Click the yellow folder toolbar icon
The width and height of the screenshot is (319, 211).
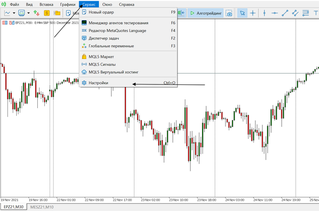point(57,13)
